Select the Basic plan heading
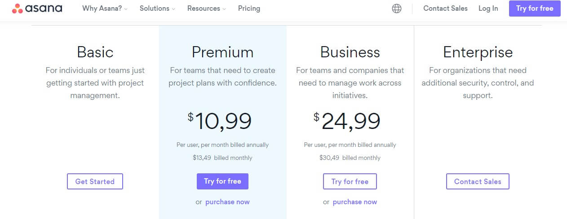 click(95, 52)
